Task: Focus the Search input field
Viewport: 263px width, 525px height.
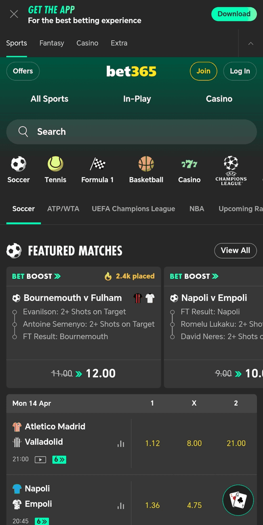Action: click(x=131, y=132)
